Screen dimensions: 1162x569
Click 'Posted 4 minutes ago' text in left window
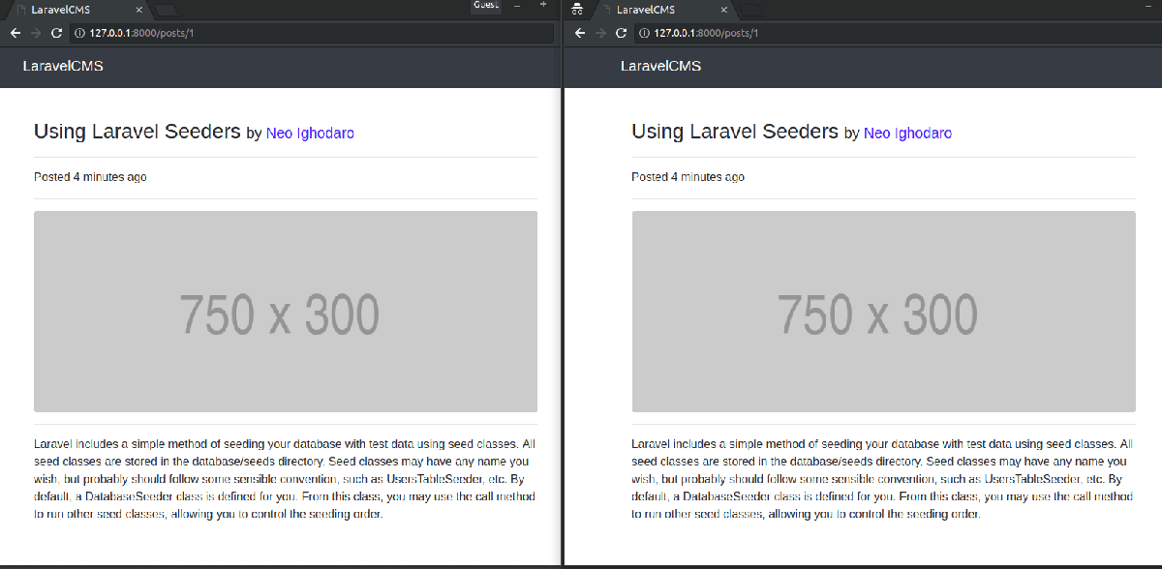[x=90, y=177]
